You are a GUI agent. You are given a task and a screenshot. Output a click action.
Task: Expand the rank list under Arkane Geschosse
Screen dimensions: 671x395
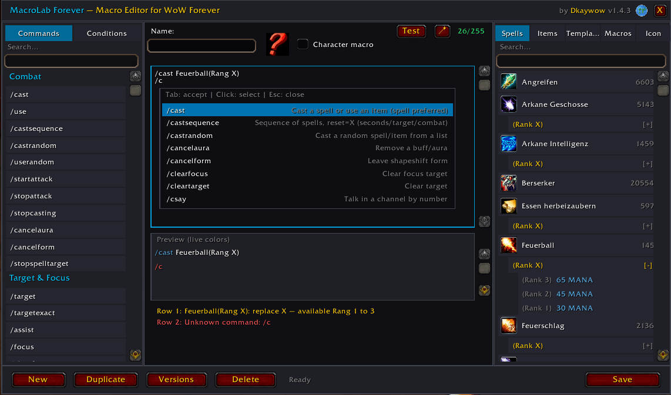647,124
